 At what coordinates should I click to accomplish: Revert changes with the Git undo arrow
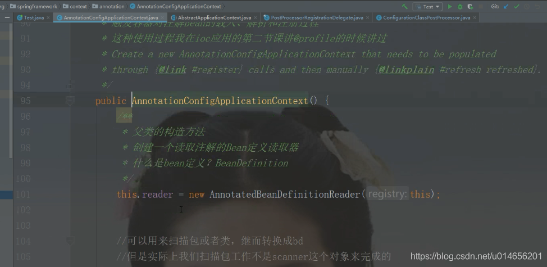pos(537,7)
